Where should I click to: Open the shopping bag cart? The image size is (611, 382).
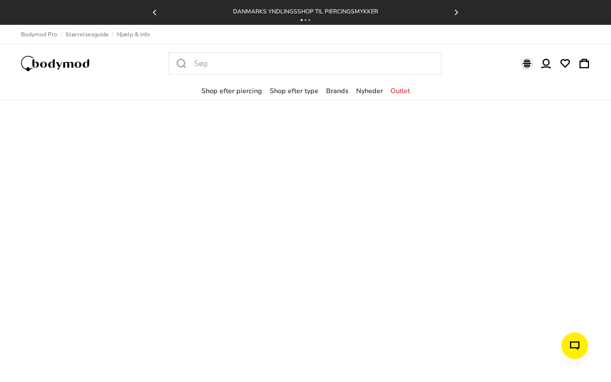(x=584, y=64)
